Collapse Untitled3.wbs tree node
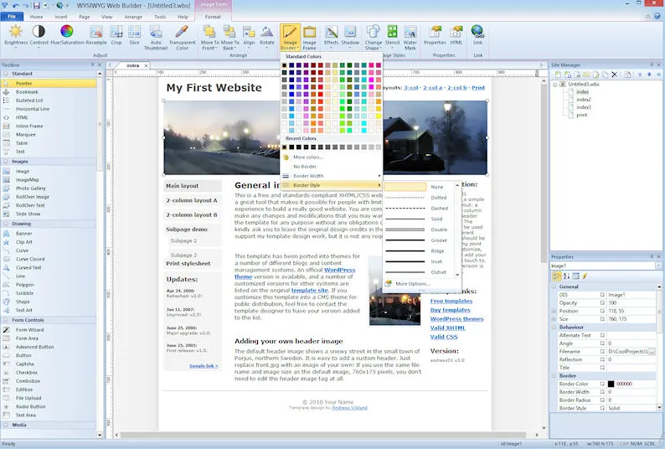This screenshot has width=665, height=449. click(555, 85)
